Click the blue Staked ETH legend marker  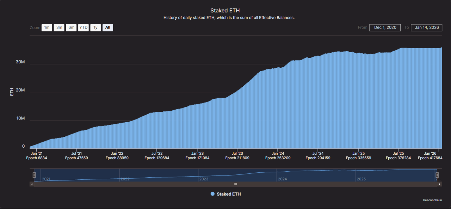coord(212,194)
